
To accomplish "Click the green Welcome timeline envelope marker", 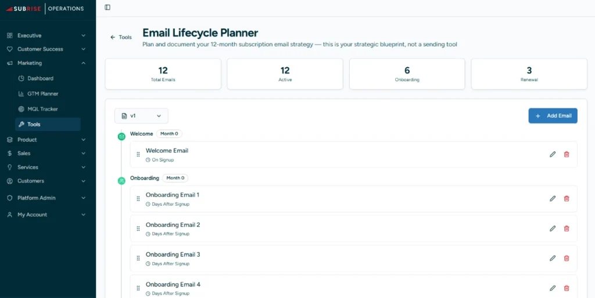I will 121,136.
